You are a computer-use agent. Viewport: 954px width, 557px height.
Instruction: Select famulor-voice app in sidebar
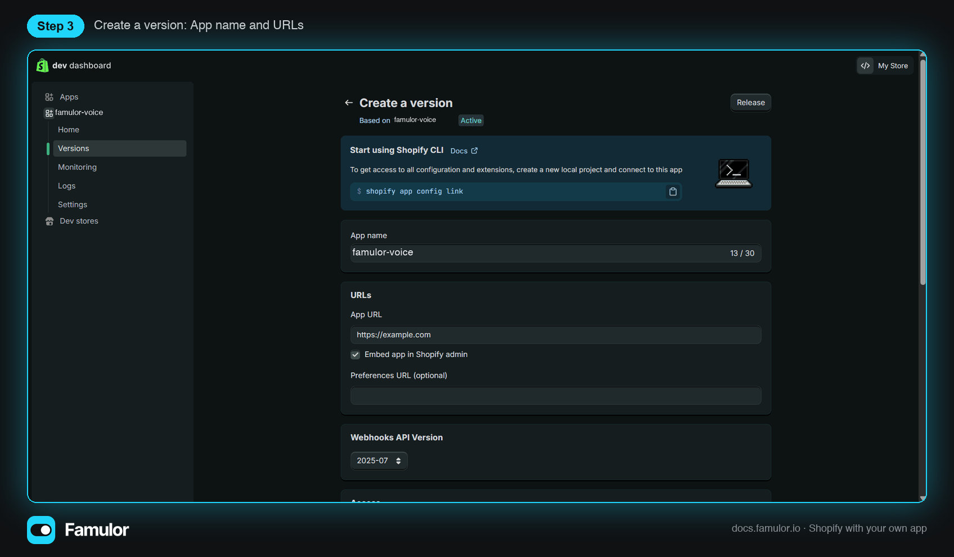coord(79,112)
